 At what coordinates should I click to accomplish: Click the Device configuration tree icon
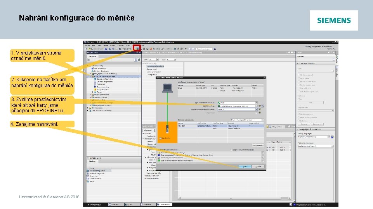95,79
